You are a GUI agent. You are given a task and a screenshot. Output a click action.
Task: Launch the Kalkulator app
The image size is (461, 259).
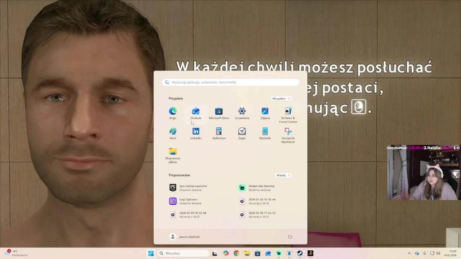click(219, 133)
